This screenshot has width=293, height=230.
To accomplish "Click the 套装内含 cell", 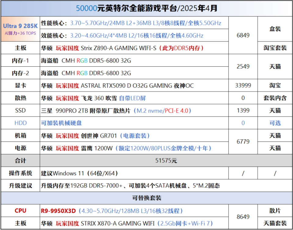I will click(275, 98).
